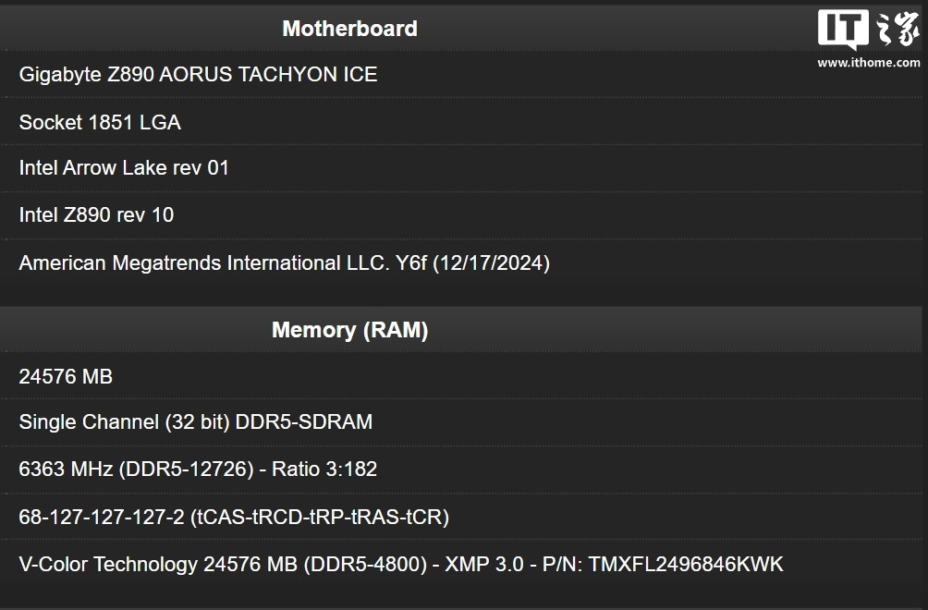
Task: Select the Memory (RAM) section header
Action: [349, 330]
